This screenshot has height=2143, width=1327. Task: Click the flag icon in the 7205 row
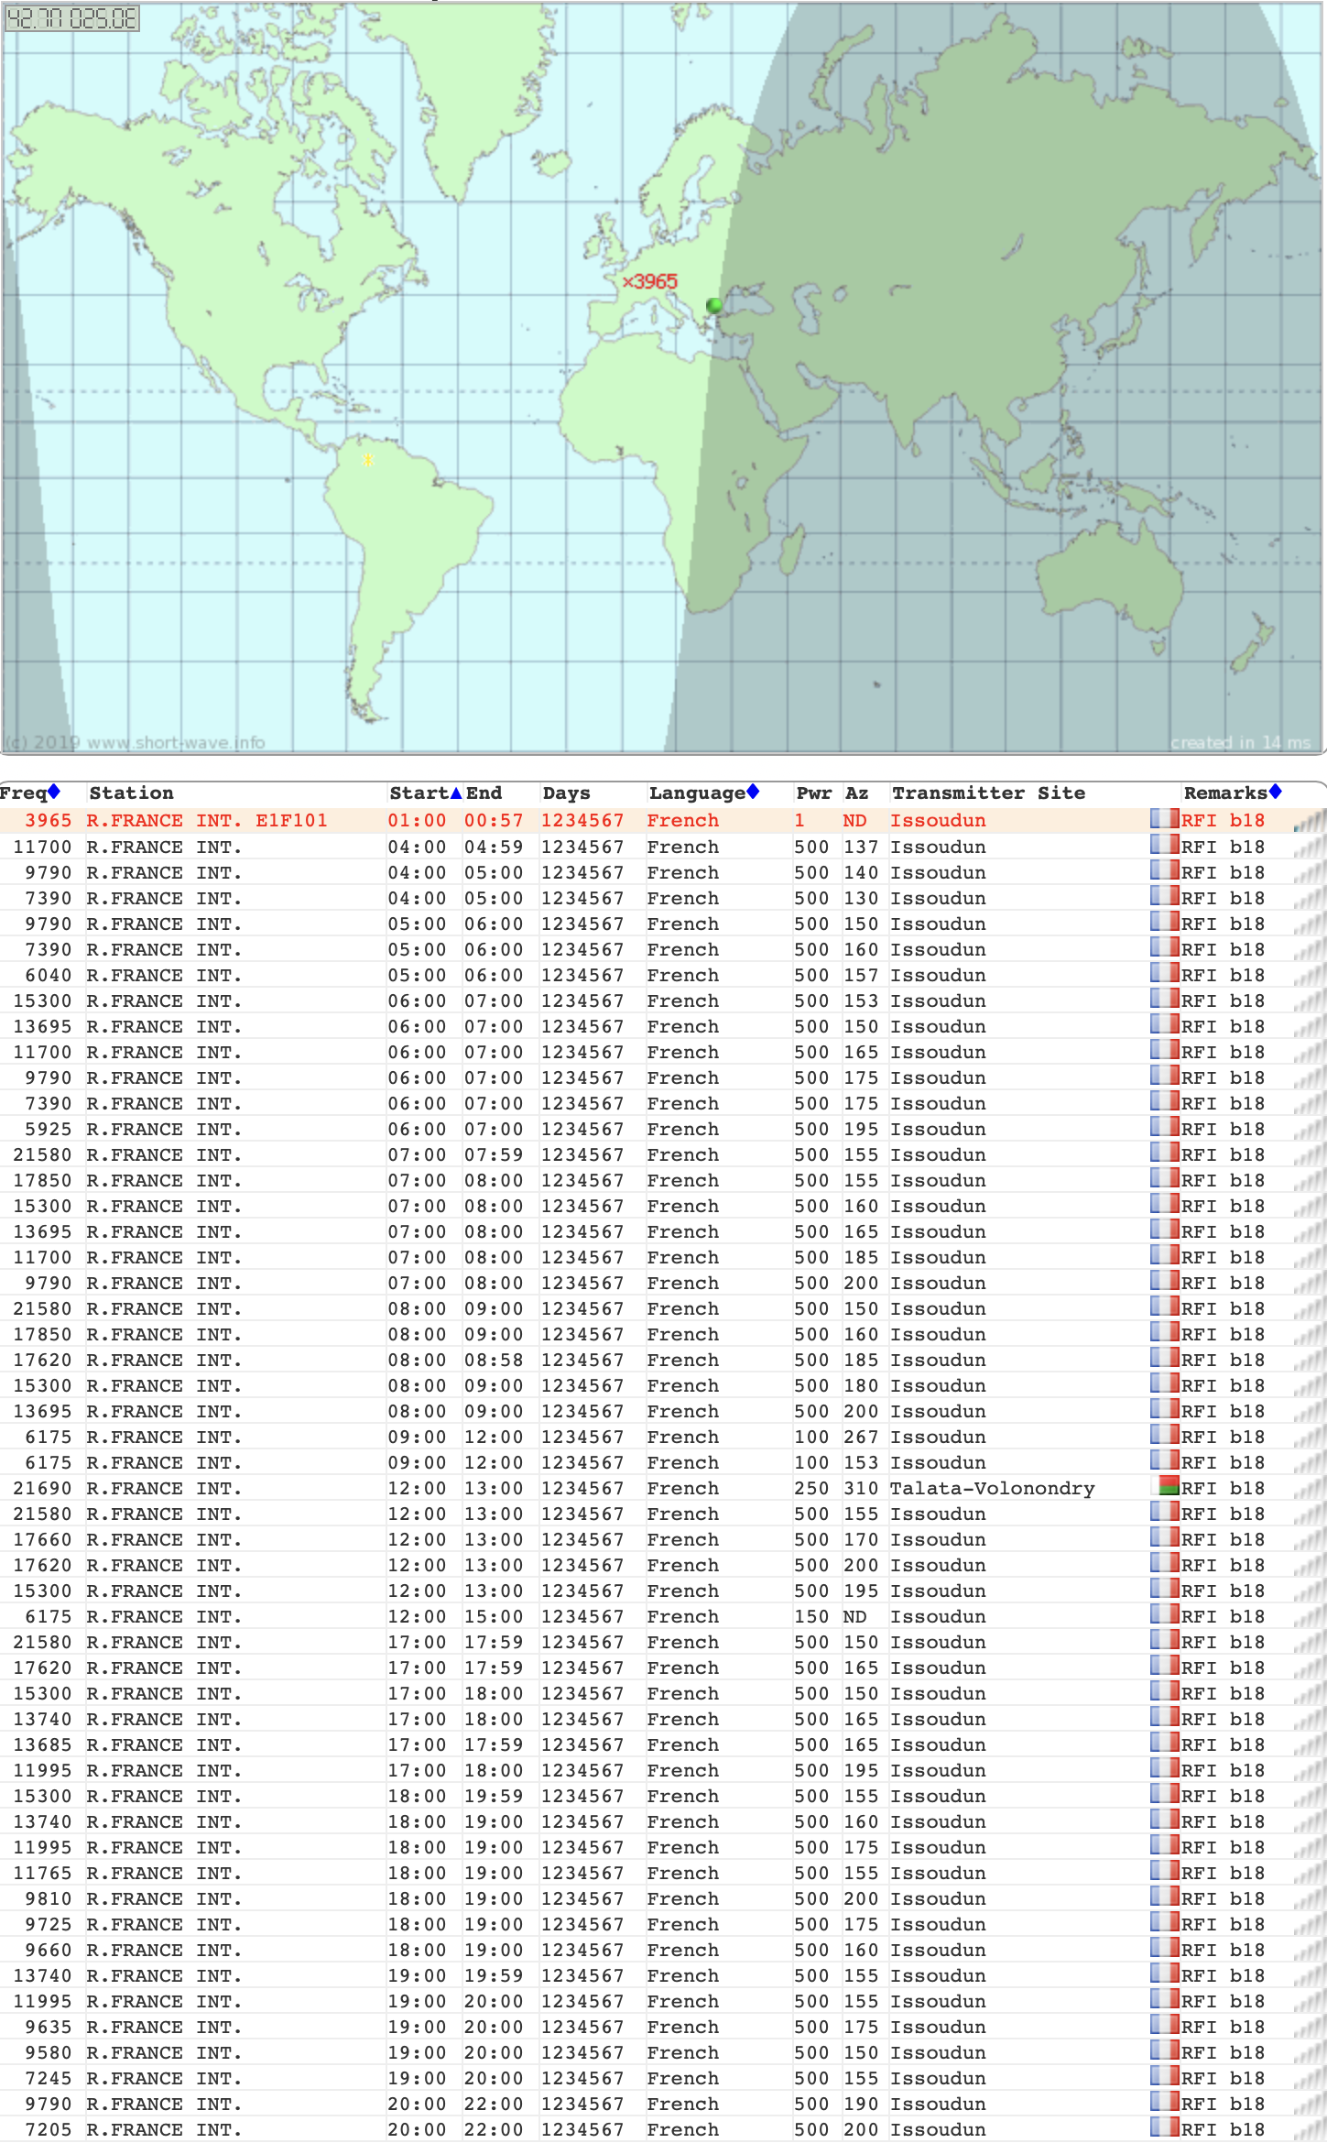tap(1165, 2127)
